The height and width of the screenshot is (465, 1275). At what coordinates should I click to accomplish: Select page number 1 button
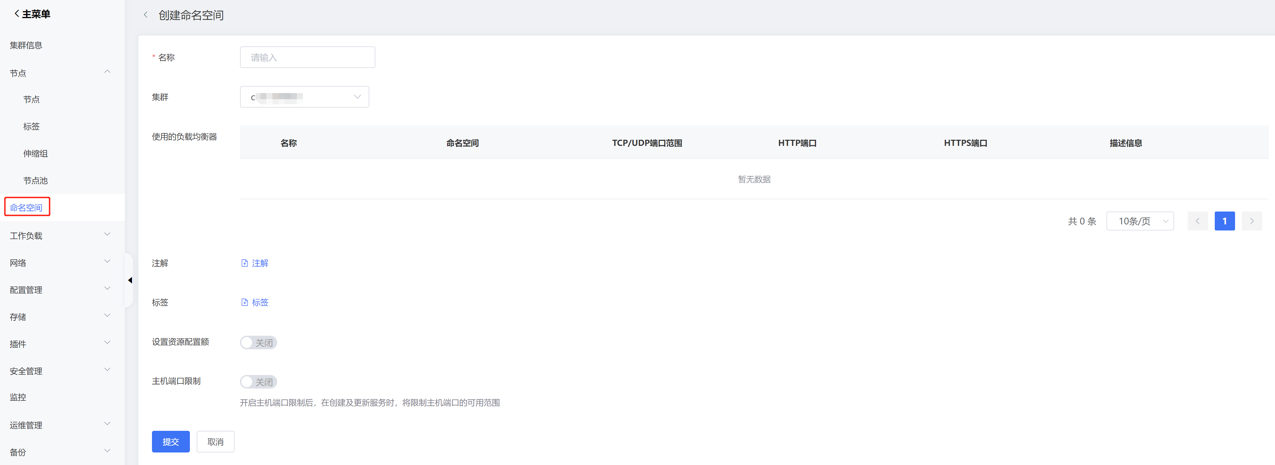point(1224,221)
